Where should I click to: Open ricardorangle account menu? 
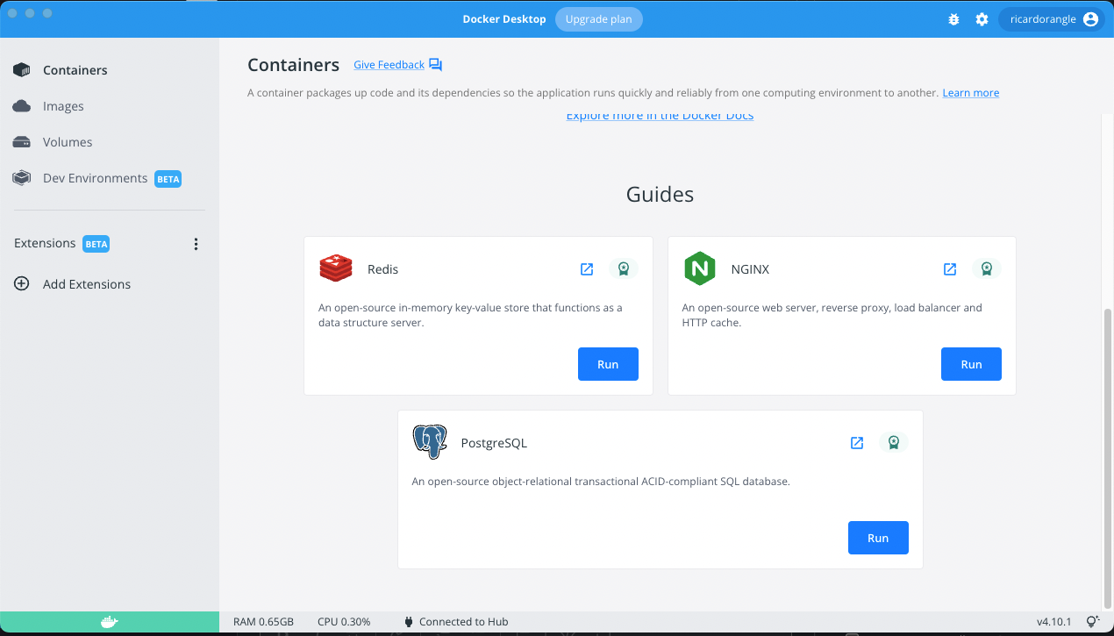point(1051,19)
